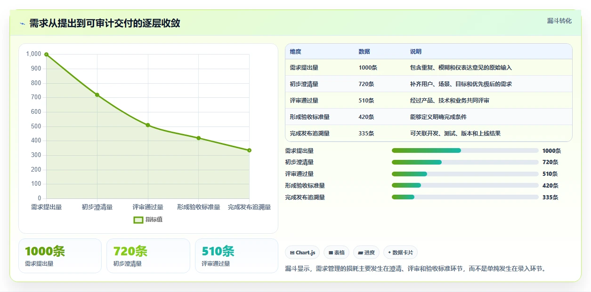Click the 初步澄清量 x-axis label
Image resolution: width=591 pixels, height=292 pixels.
(97, 207)
